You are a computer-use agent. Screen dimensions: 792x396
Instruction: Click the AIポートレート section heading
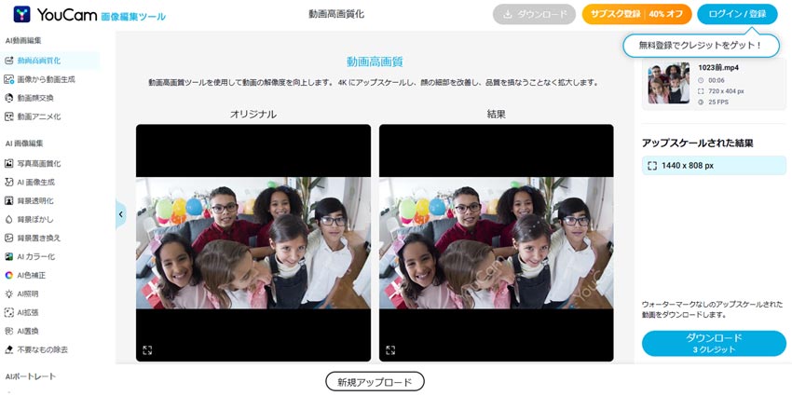(x=31, y=376)
